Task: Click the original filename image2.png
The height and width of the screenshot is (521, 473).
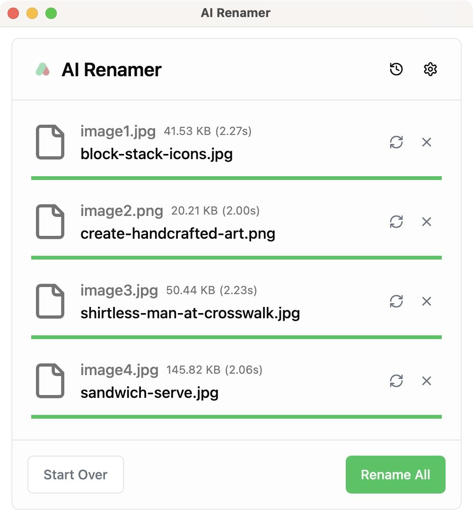Action: [x=122, y=211]
